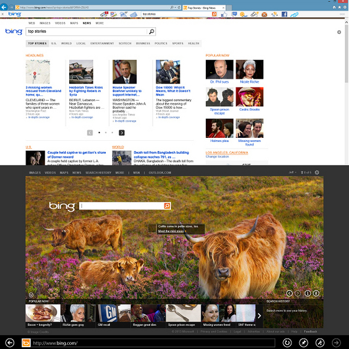Select the 'Top Stories - Bing News' browser tab

[204, 8]
